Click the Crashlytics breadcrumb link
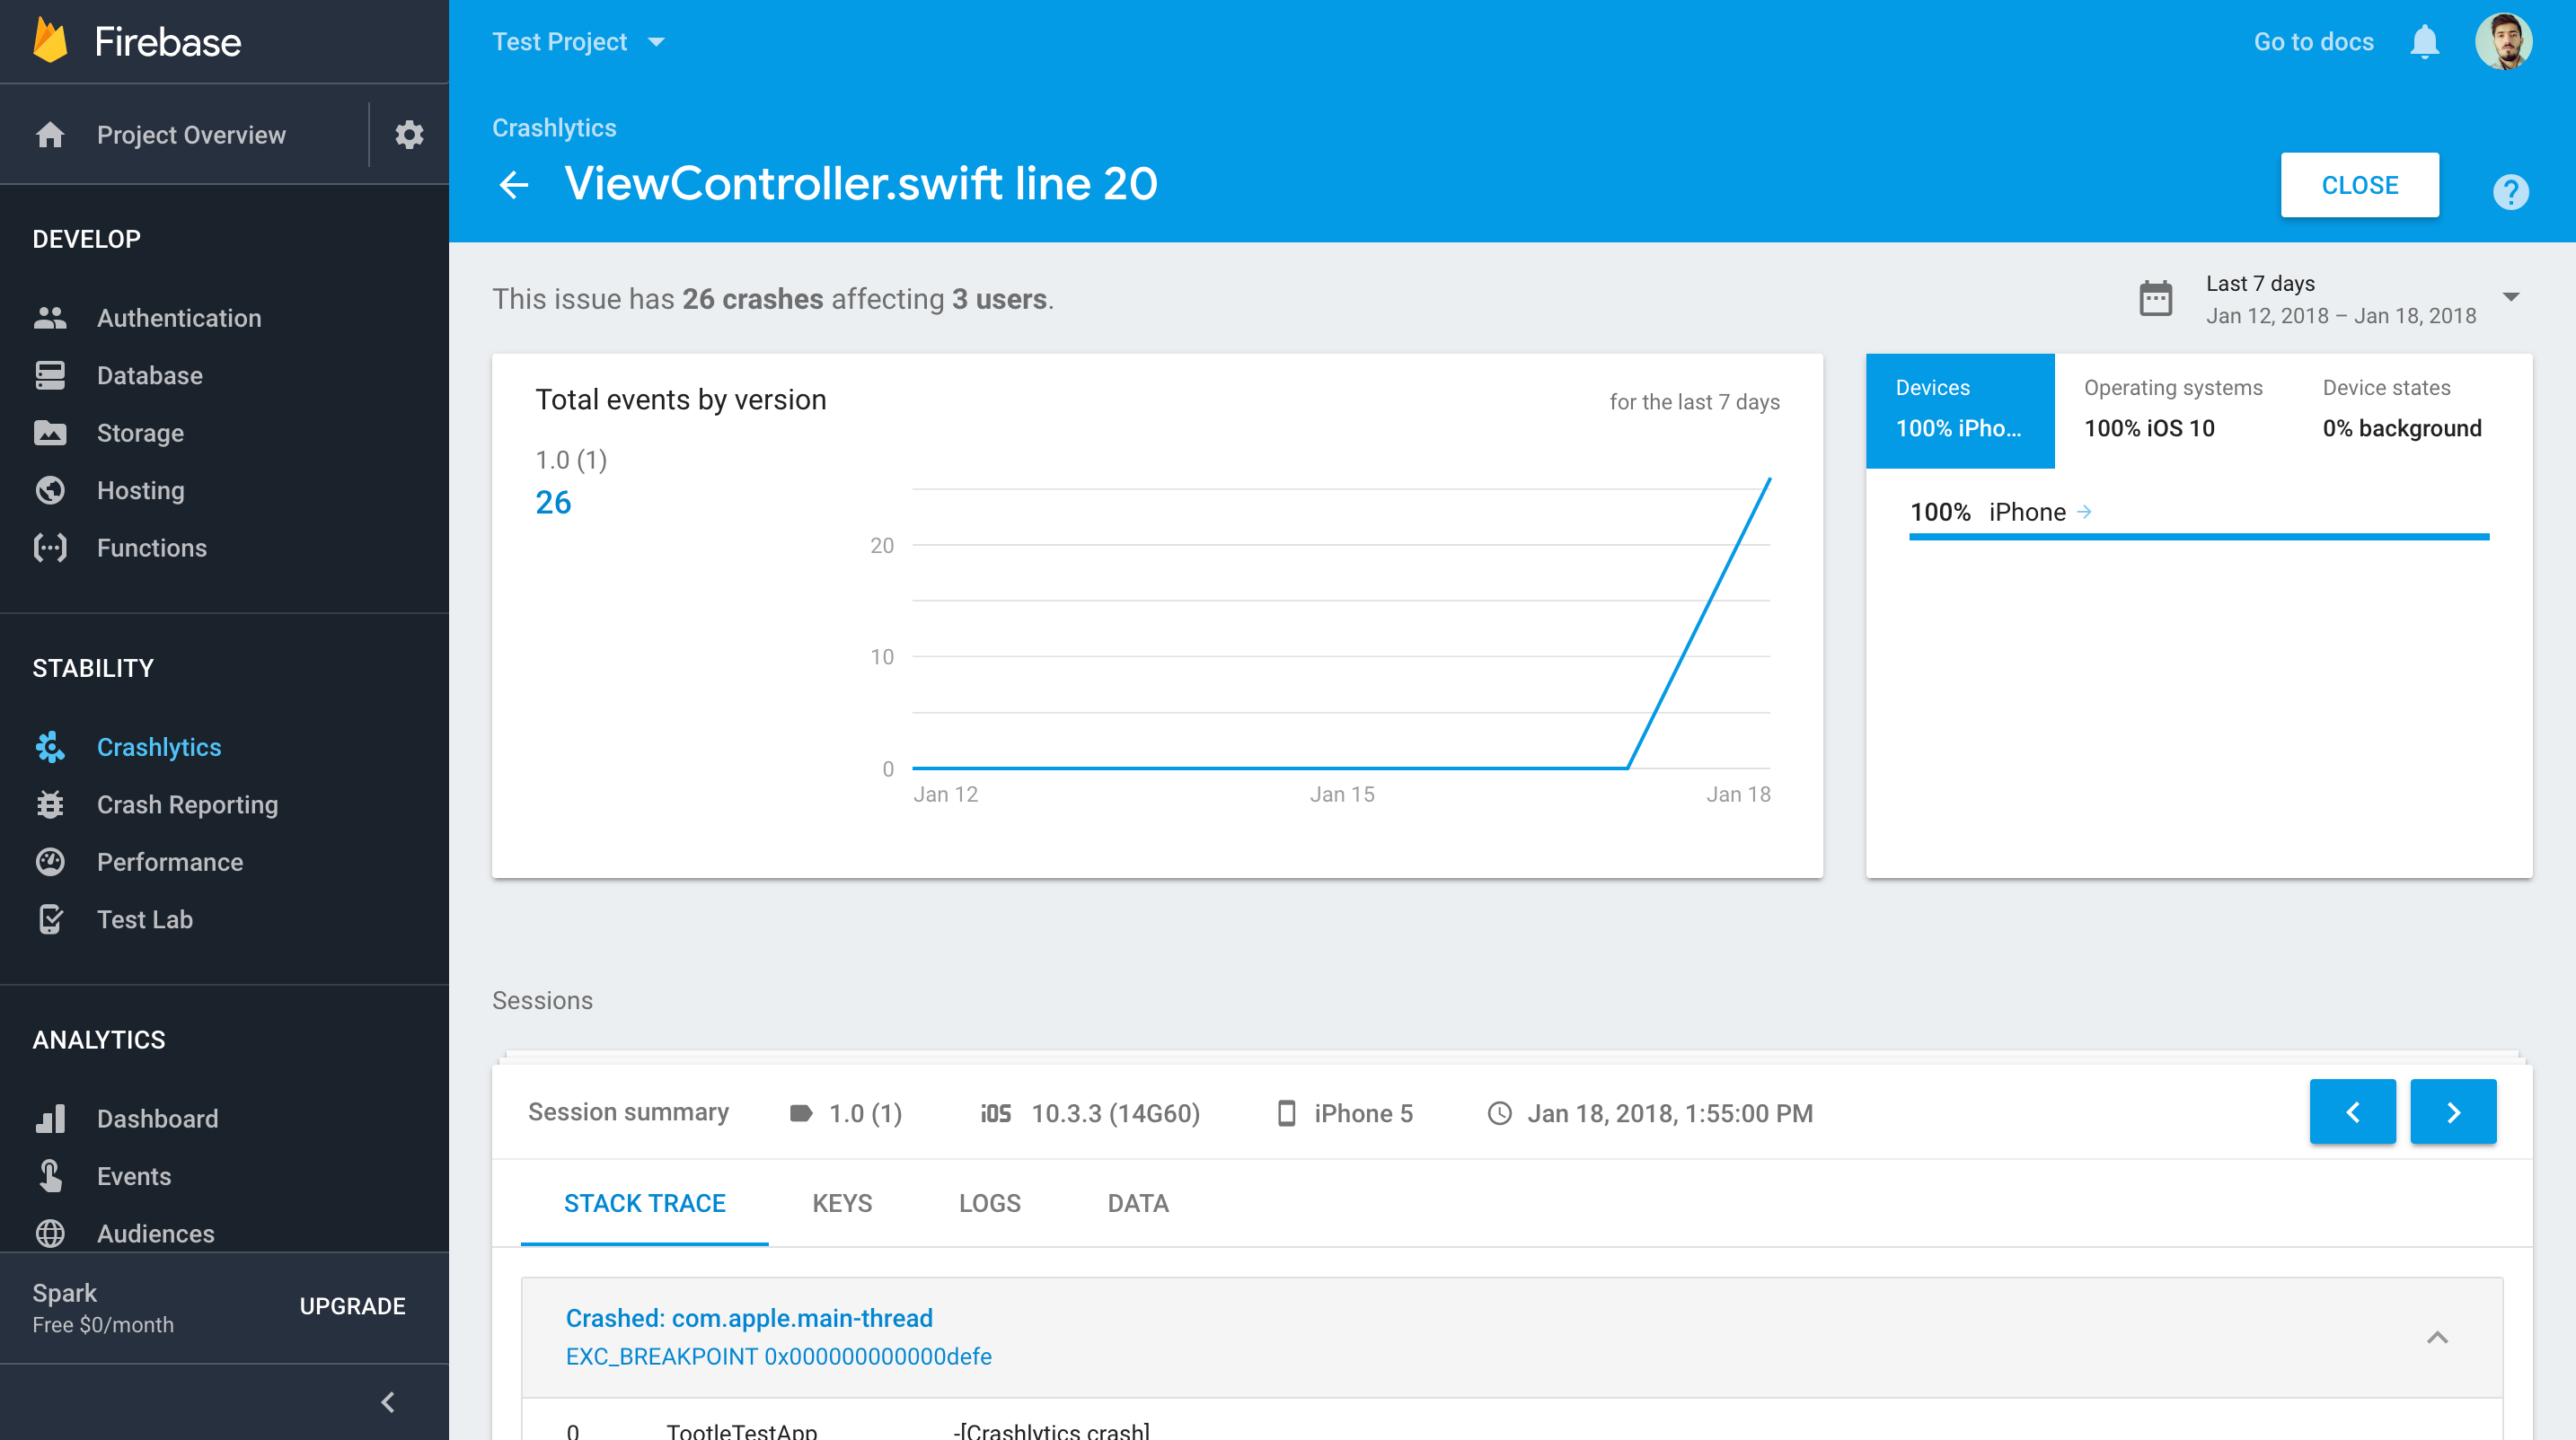Screen dimensions: 2576x1440 coord(554,127)
